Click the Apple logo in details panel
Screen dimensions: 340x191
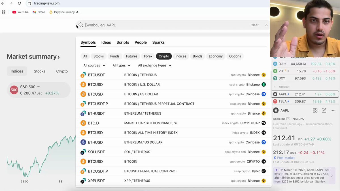[276, 110]
